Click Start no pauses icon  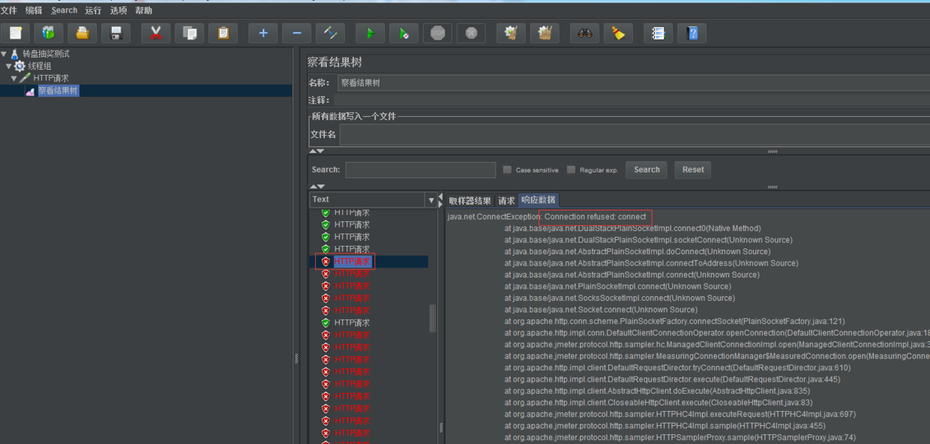coord(403,33)
